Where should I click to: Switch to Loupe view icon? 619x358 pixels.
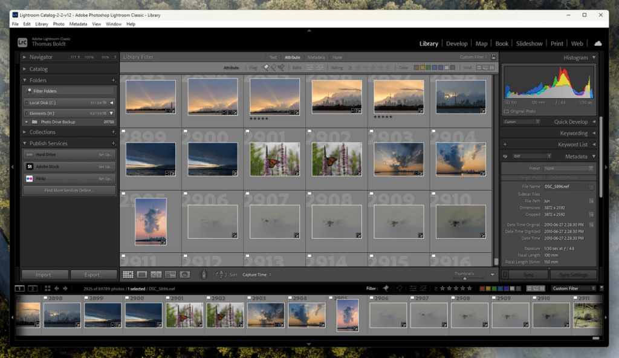[142, 275]
